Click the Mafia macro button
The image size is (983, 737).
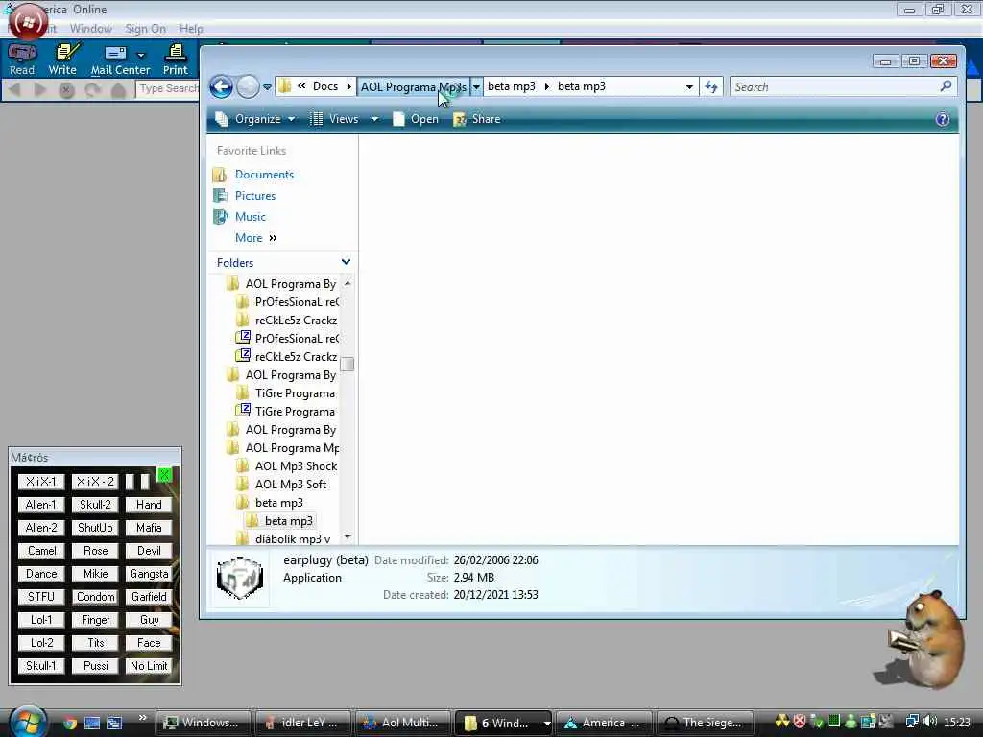coord(149,528)
